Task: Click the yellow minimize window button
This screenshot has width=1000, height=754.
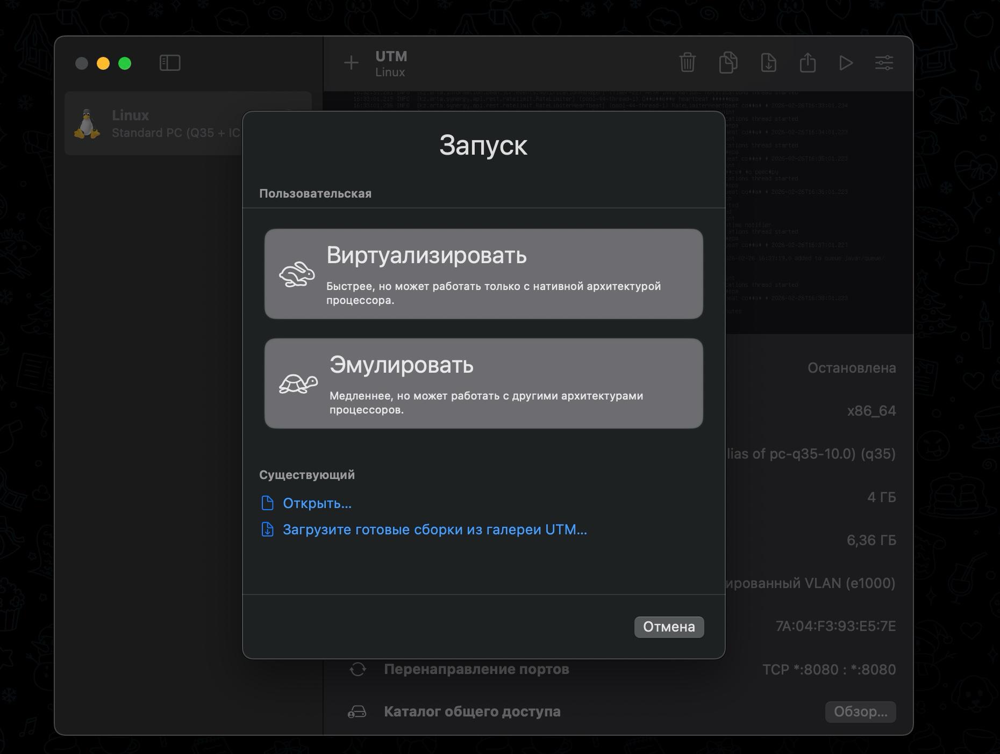Action: point(103,63)
